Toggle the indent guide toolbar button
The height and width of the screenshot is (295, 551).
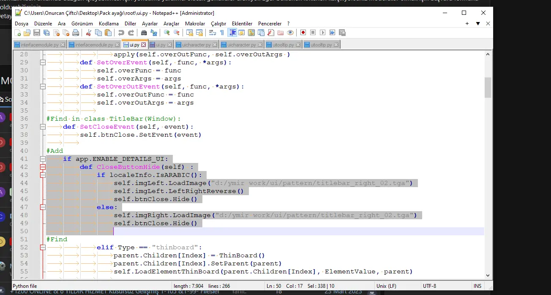[232, 33]
